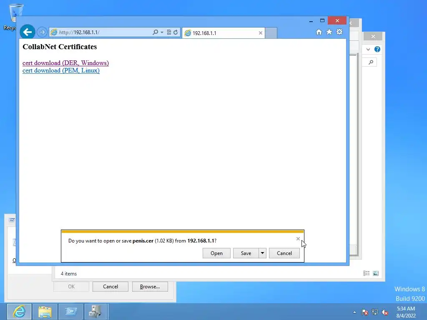The image size is (427, 320).
Task: Open the clock showing 5:34 AM
Action: [406, 312]
